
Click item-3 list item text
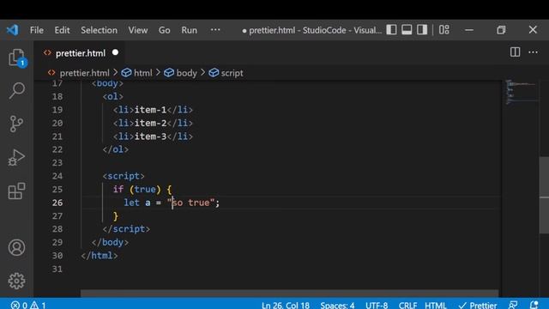[x=150, y=136]
